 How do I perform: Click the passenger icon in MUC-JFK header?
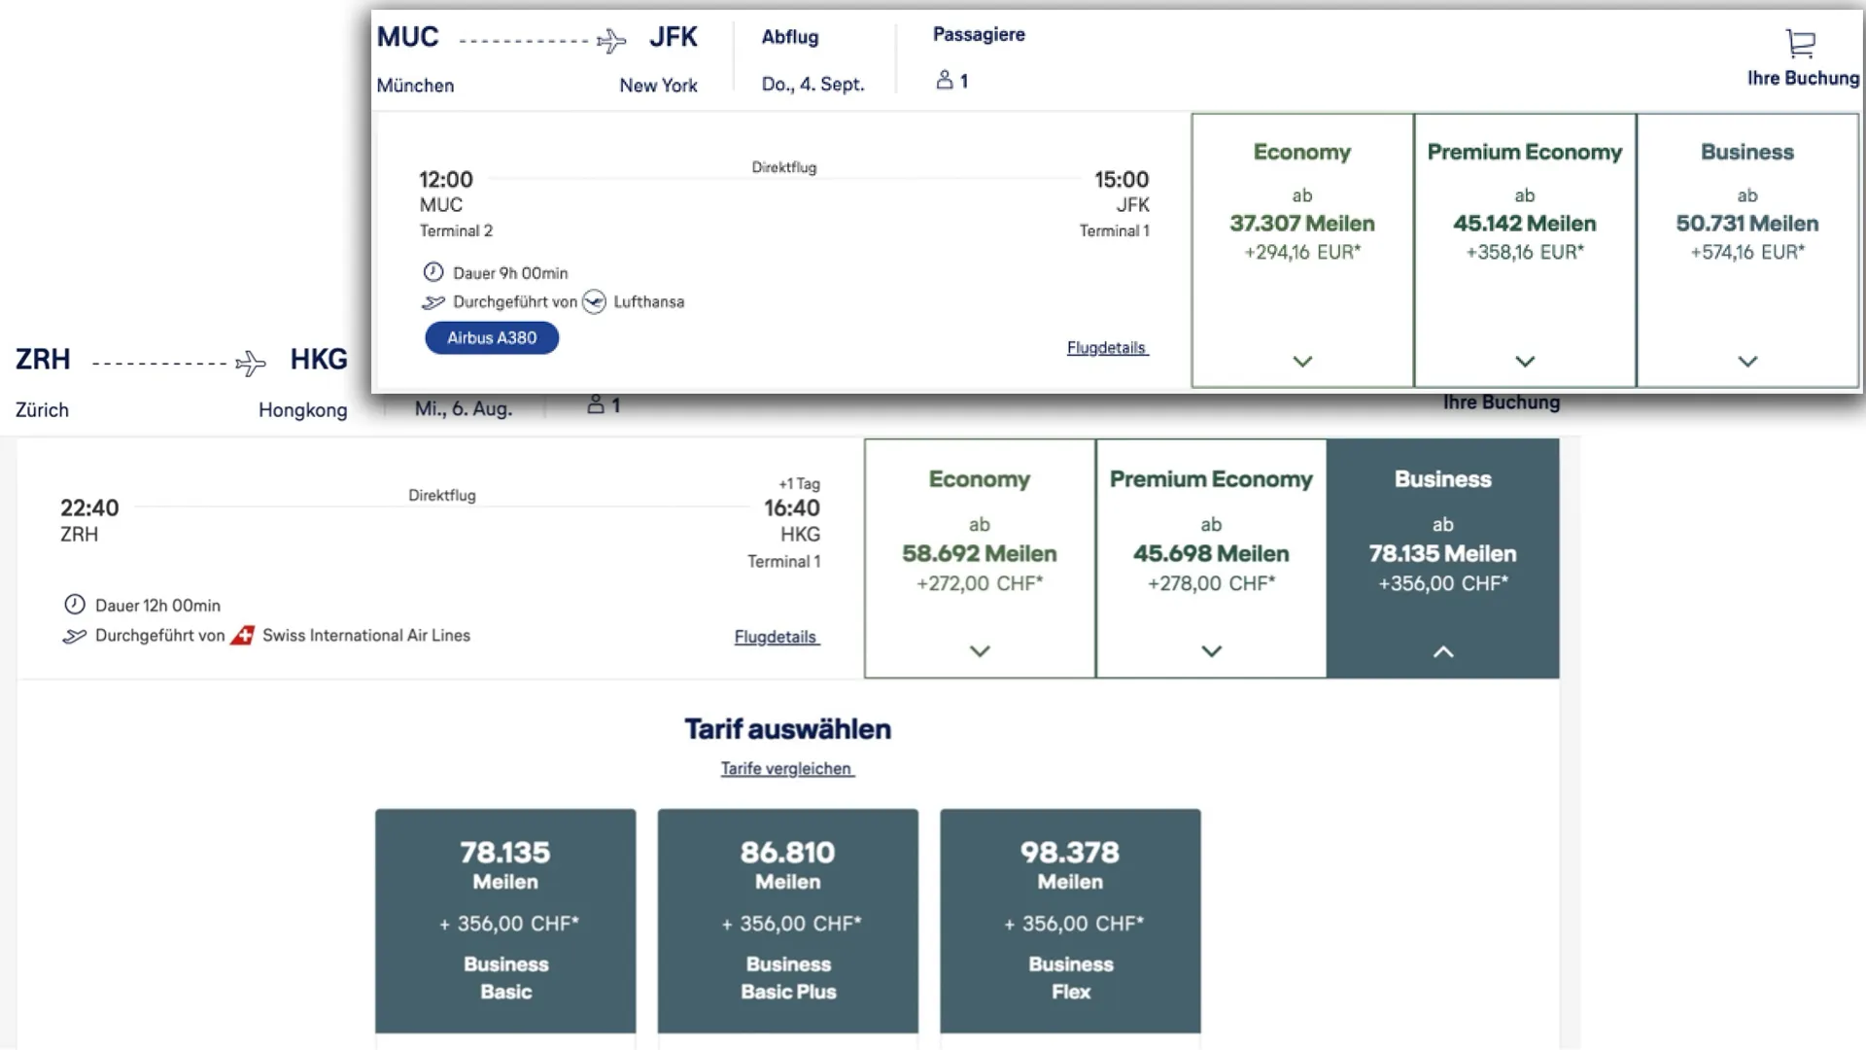(x=944, y=81)
